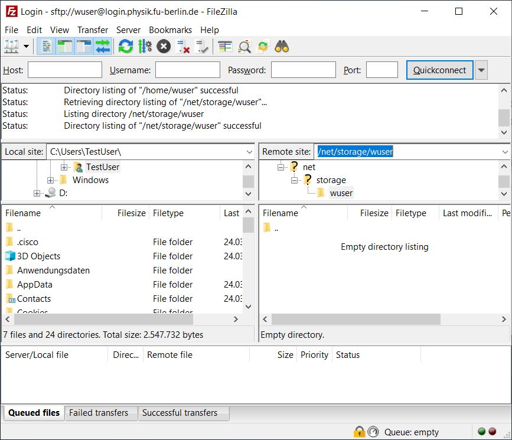
Task: Sort local files by Filename column
Action: [x=52, y=213]
